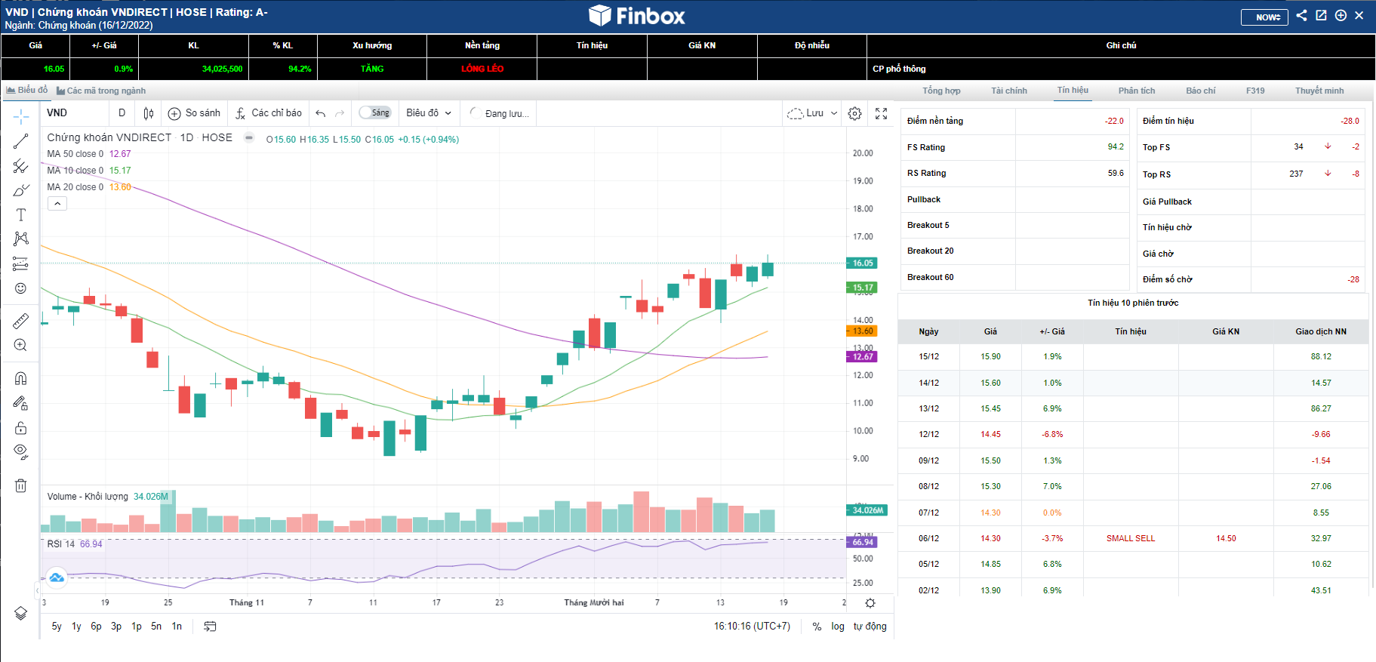Select the ruler measure tool
This screenshot has width=1376, height=662.
[x=20, y=322]
